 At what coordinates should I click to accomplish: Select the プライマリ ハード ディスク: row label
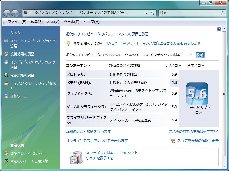[x=87, y=120]
